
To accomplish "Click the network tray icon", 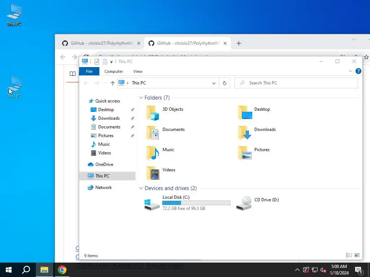I will (315, 270).
